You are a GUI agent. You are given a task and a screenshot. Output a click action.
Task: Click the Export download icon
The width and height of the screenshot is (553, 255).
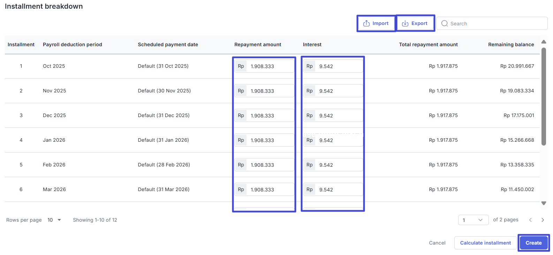(x=405, y=23)
